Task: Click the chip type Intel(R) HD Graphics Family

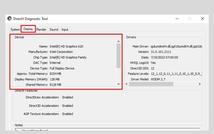Action: [68, 57]
